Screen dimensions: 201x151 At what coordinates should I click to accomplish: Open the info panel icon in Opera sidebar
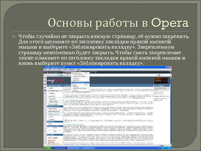coord(45,90)
